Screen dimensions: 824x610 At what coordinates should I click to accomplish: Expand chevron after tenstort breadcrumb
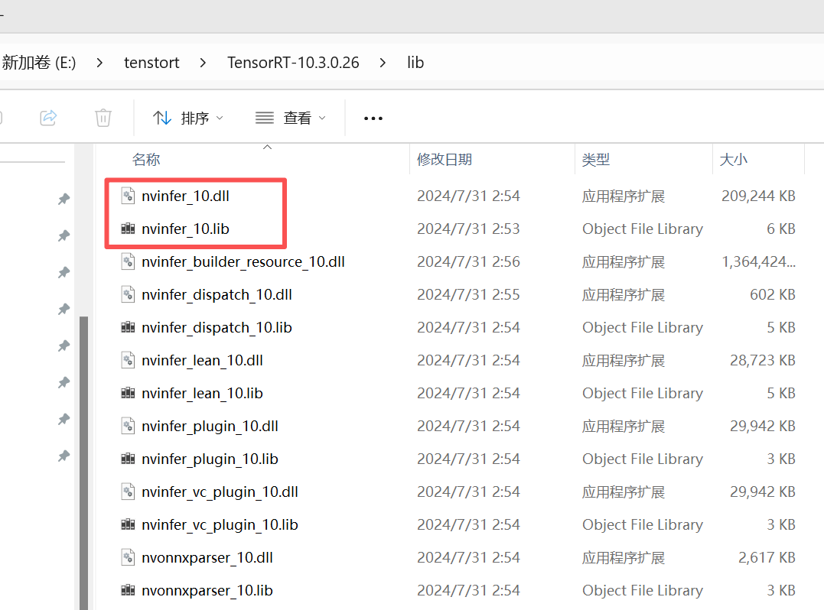click(x=203, y=63)
